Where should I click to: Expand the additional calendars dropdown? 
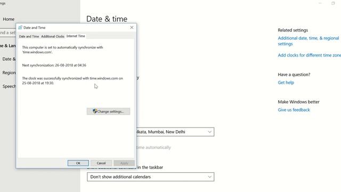[150, 177]
